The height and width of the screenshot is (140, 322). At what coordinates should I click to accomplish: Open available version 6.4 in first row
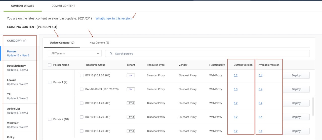click(260, 75)
